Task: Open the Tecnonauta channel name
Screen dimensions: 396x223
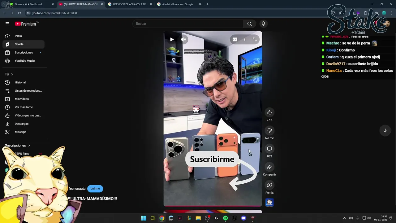Action: point(77,189)
